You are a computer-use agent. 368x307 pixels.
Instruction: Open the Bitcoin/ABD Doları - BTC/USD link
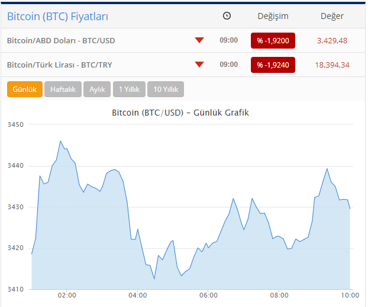coord(61,41)
